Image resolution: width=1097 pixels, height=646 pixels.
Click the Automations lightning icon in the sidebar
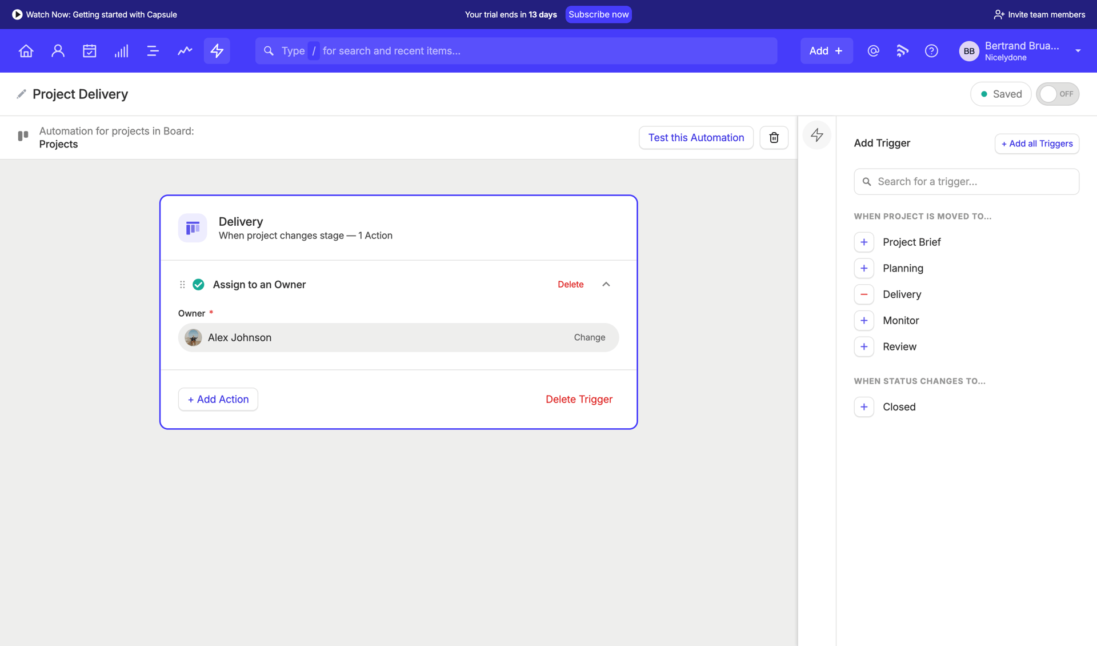(x=816, y=135)
